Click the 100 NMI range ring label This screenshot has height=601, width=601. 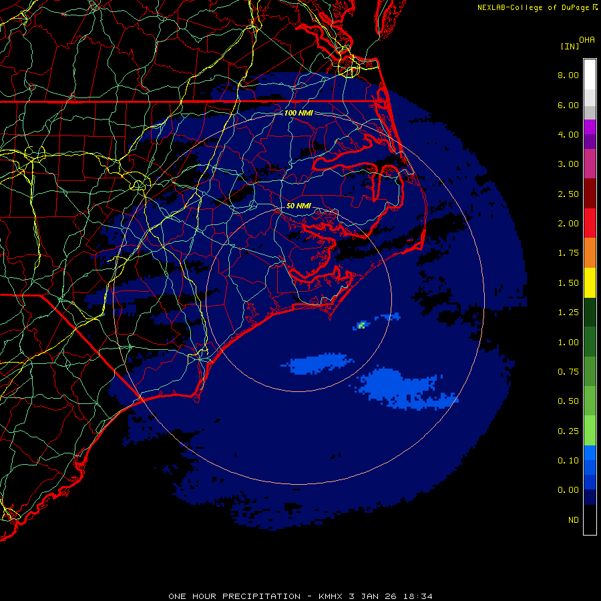pos(298,113)
